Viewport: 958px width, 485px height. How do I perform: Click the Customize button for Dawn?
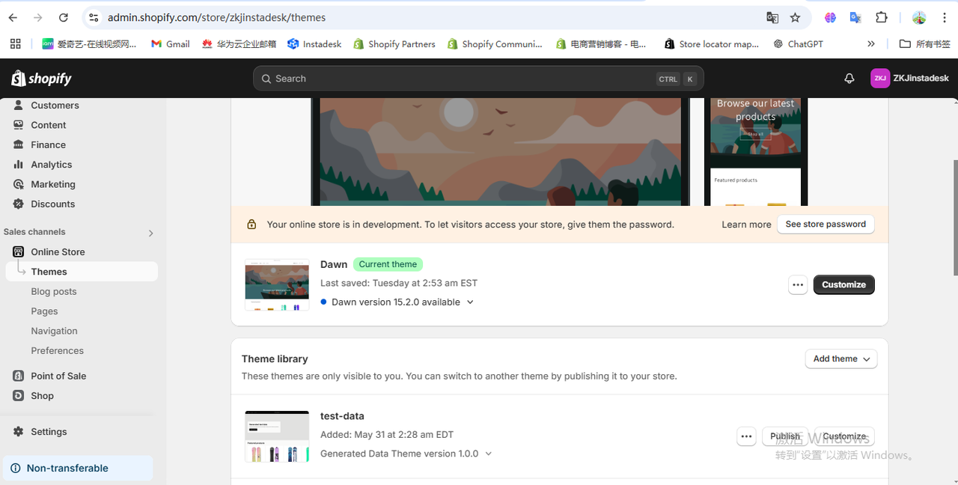coord(843,284)
